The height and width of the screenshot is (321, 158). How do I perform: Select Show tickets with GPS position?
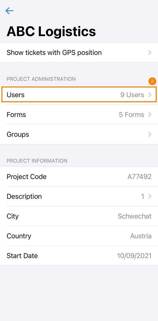pyautogui.click(x=54, y=53)
